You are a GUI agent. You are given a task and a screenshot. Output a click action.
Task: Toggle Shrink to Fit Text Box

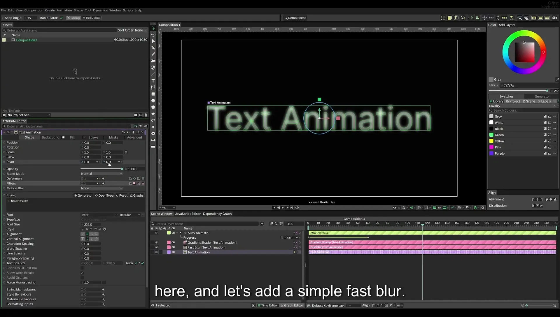[x=82, y=268]
